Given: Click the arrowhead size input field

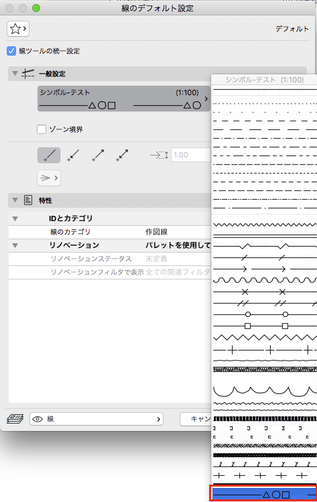Looking at the screenshot, I should coord(191,155).
